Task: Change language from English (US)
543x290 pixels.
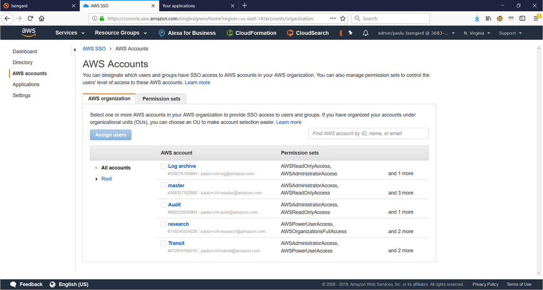Action: 69,284
